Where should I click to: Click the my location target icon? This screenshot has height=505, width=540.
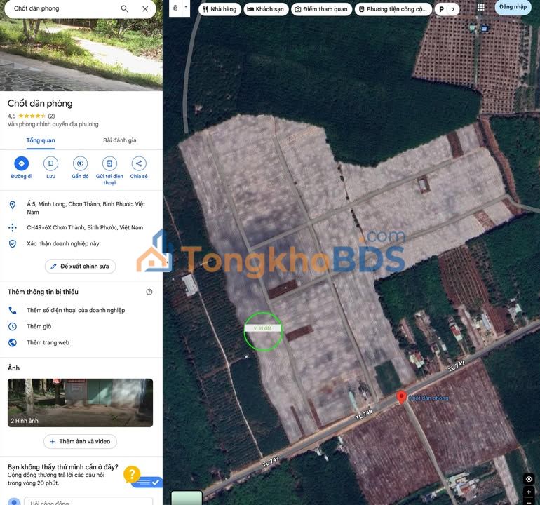pyautogui.click(x=529, y=479)
